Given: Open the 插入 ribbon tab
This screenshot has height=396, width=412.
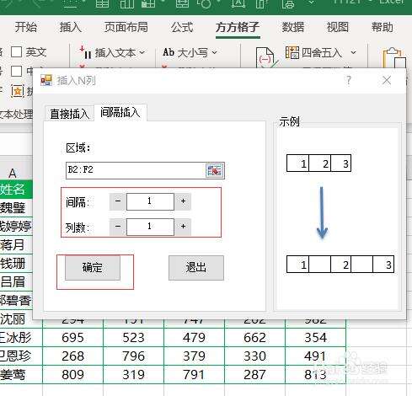Looking at the screenshot, I should 70,27.
